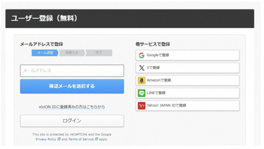Choose Yahoo! JAPAN IDで登録 button
Image resolution: width=264 pixels, height=149 pixels.
tap(187, 106)
